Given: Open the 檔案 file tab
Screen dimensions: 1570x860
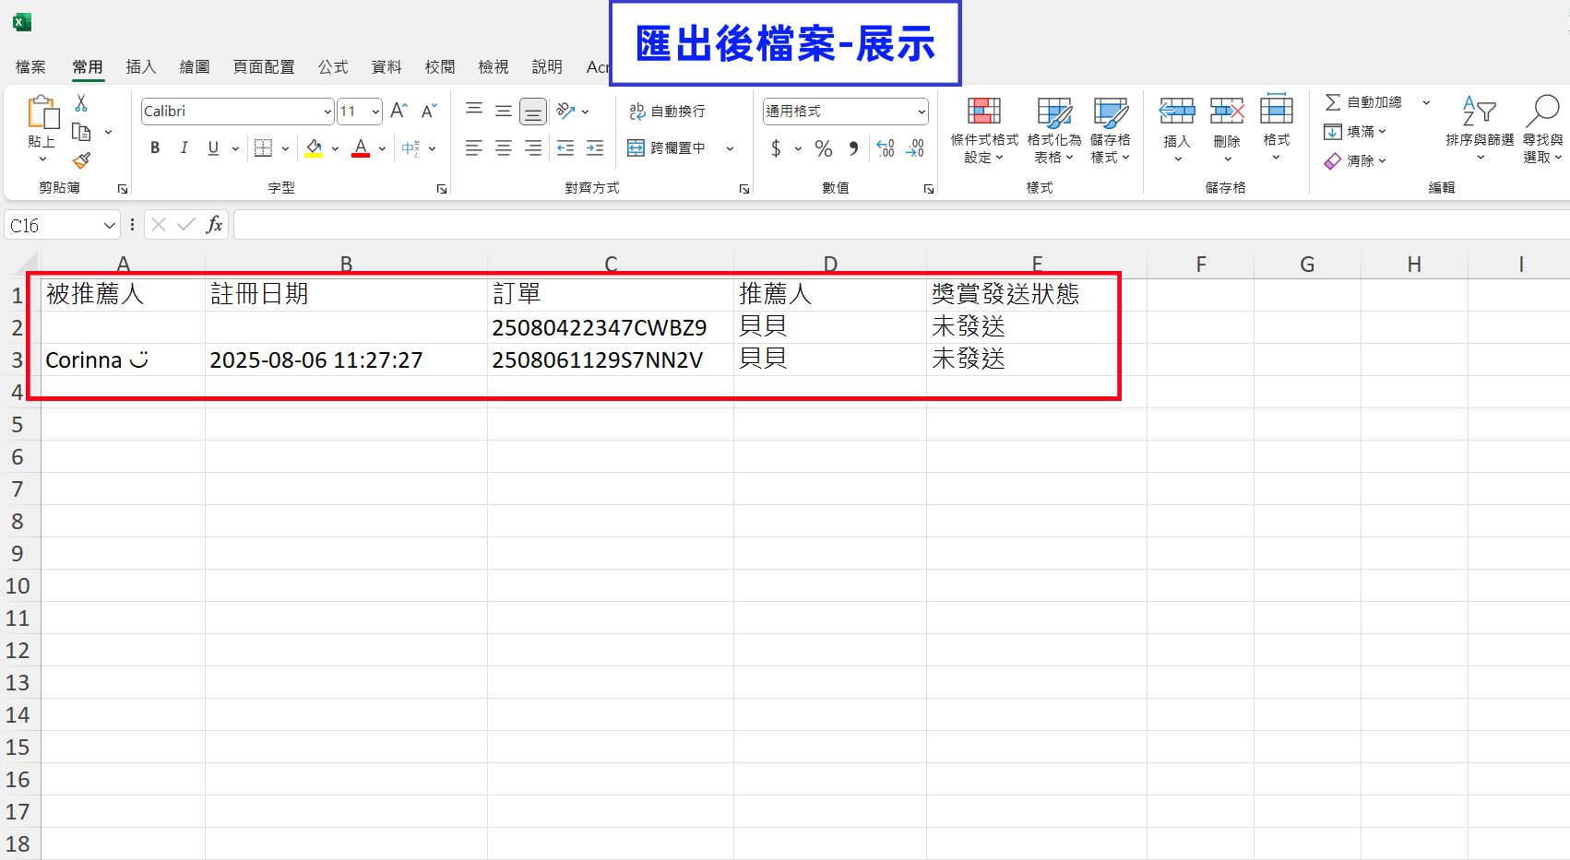Looking at the screenshot, I should (30, 66).
